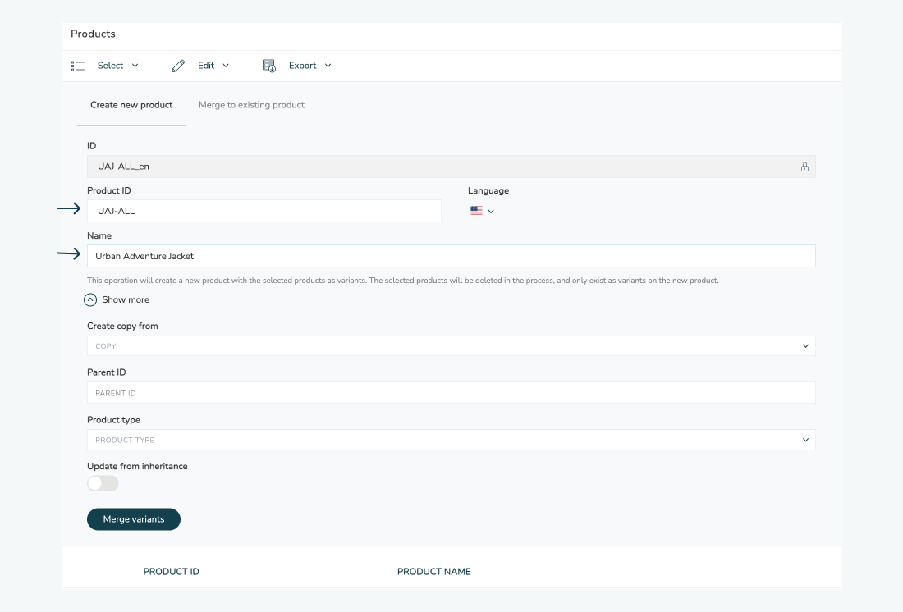
Task: Open the Product type dropdown
Action: [804, 441]
